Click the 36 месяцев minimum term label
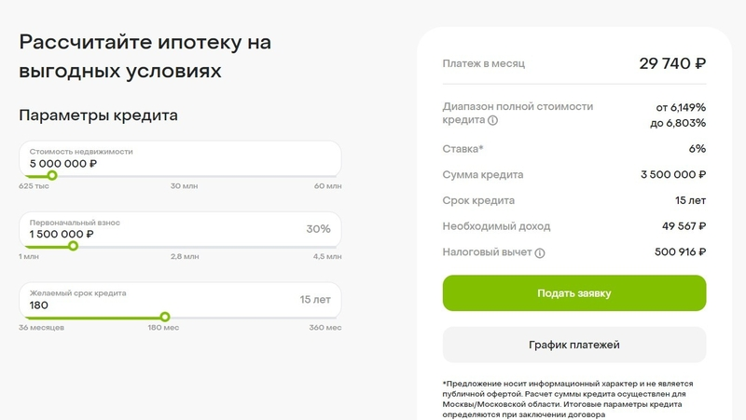The image size is (746, 420). [x=41, y=328]
